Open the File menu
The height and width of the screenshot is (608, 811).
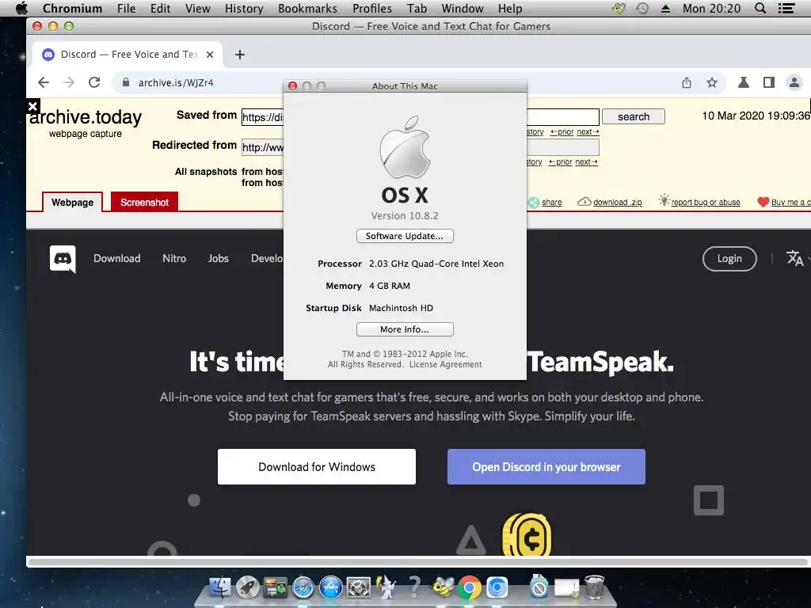click(126, 8)
